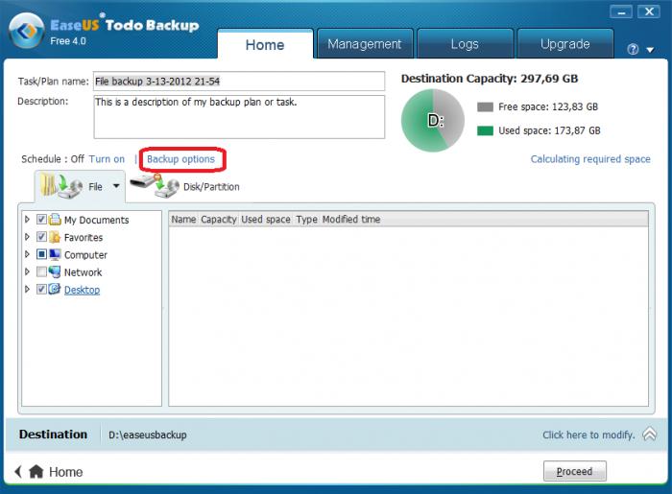Click the gray Free space legend swatch
The image size is (672, 494).
(485, 107)
